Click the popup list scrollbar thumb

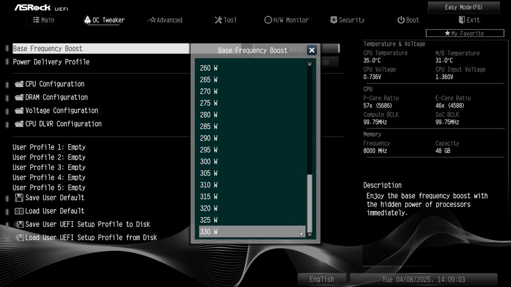pyautogui.click(x=309, y=202)
